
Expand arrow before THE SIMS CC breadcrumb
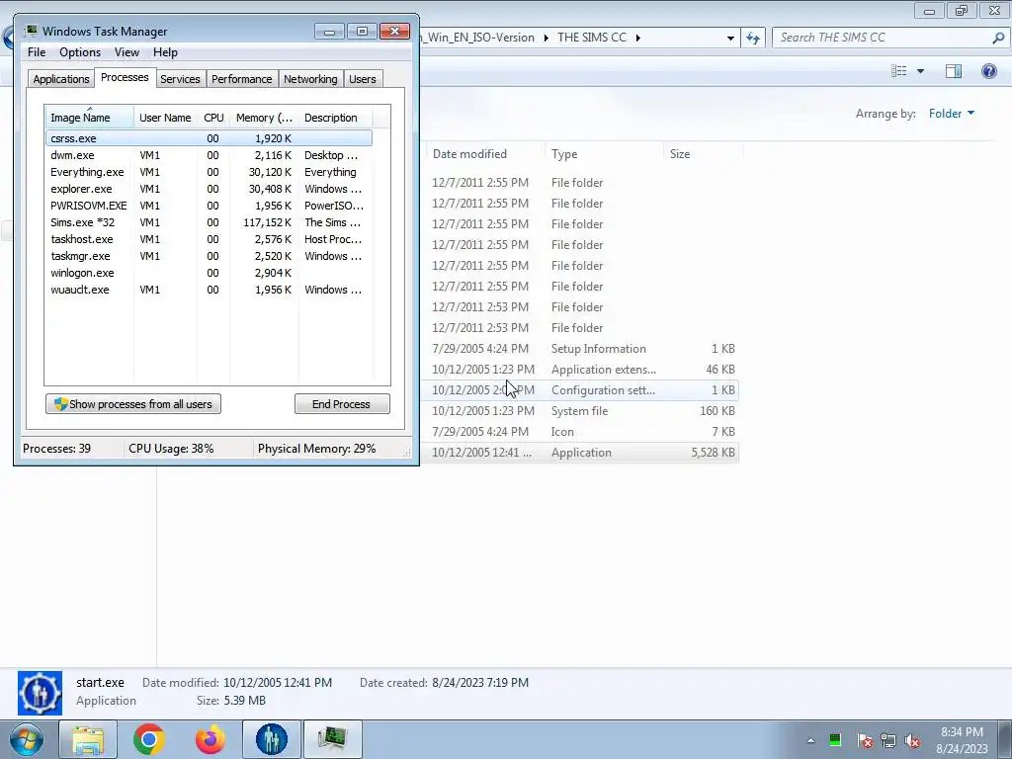coord(546,39)
